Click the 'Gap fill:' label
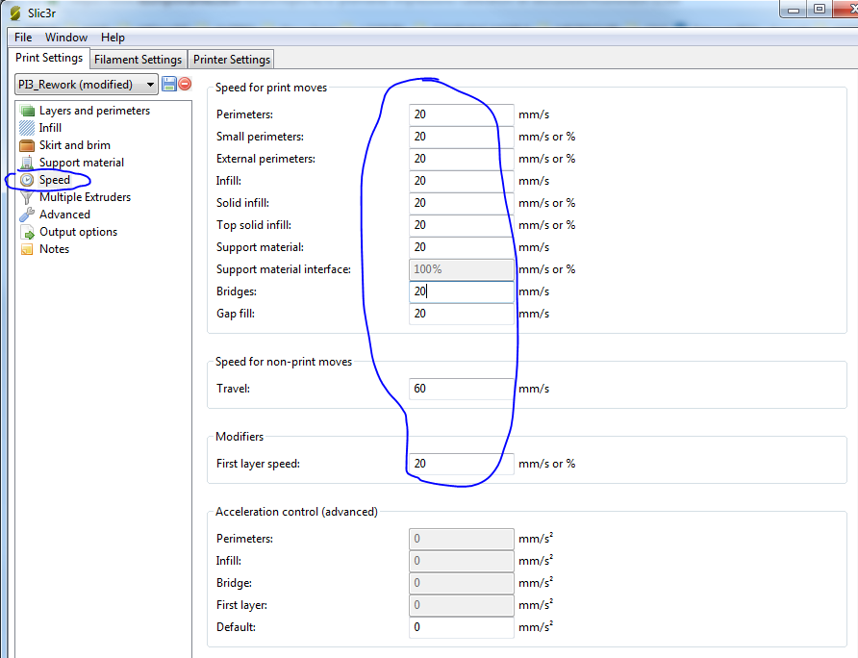This screenshot has height=658, width=858. (236, 314)
